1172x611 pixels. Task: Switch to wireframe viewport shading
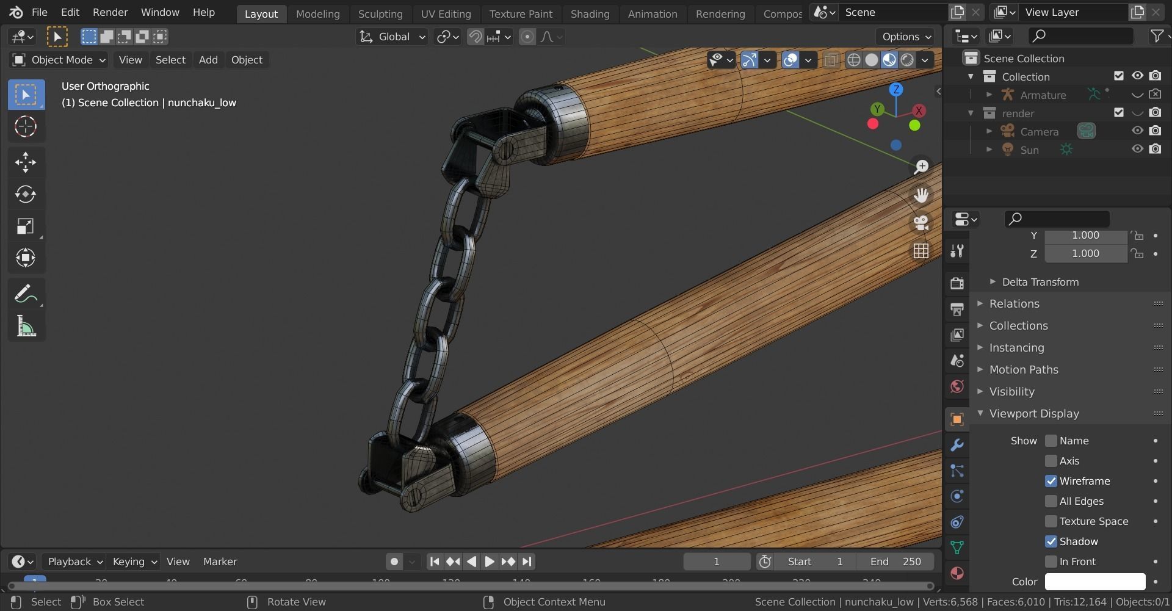[854, 60]
